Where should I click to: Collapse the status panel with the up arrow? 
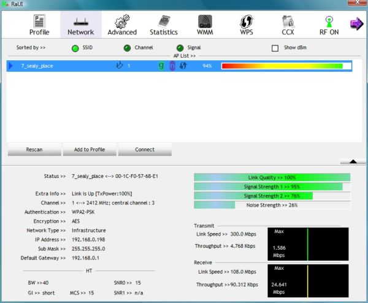point(353,161)
